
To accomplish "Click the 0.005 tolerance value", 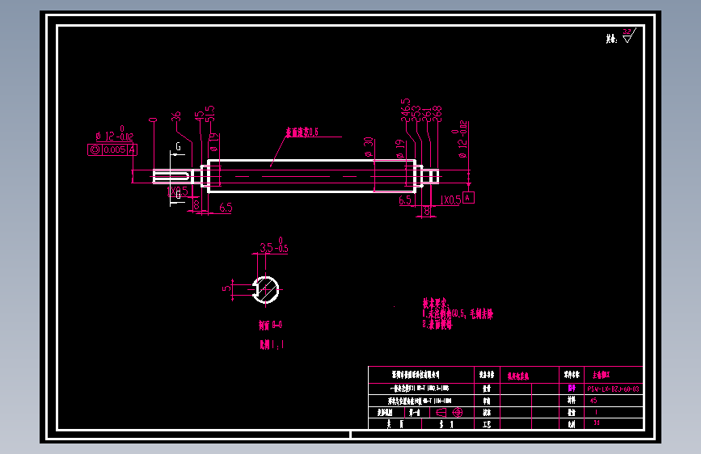I will click(115, 149).
